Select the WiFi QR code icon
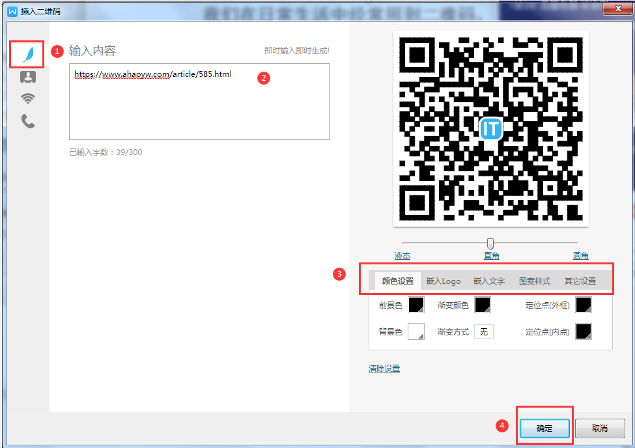Screen dimensions: 635x448 pos(28,99)
